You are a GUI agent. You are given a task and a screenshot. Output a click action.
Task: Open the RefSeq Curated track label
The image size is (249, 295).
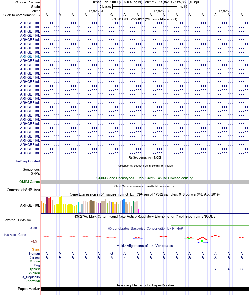(x=28, y=161)
